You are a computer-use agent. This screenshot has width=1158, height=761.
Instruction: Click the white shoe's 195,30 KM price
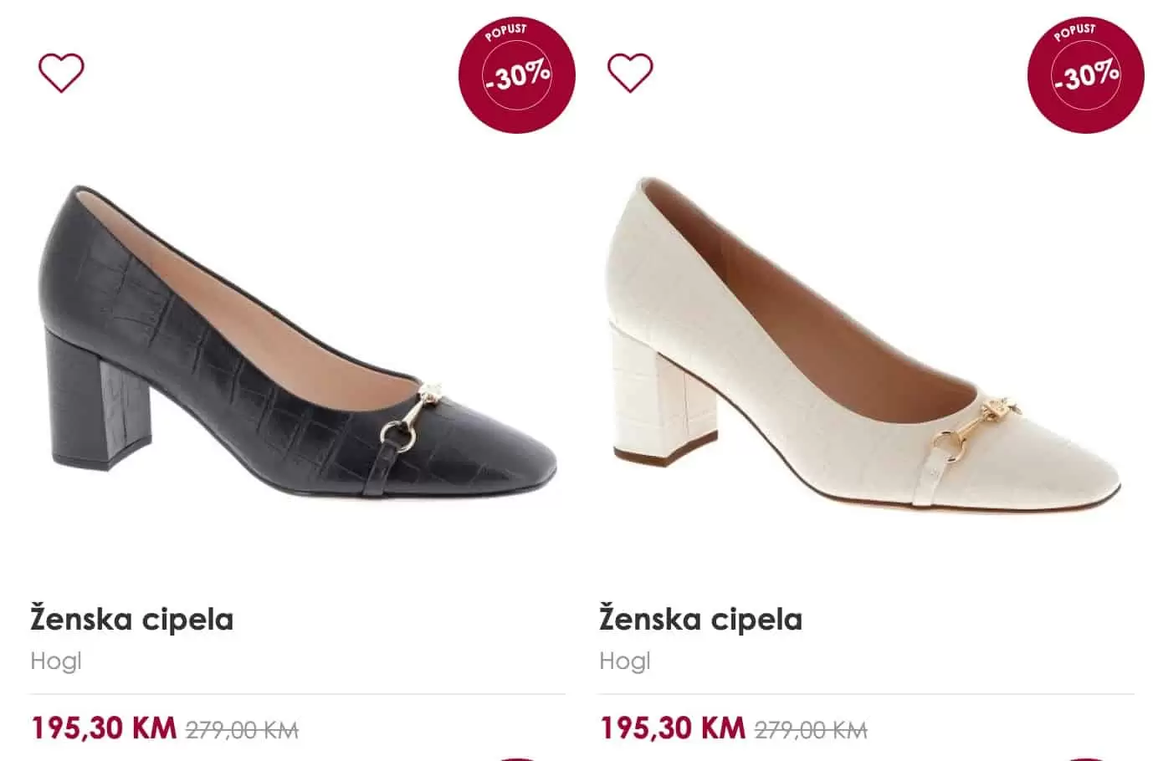click(x=673, y=728)
